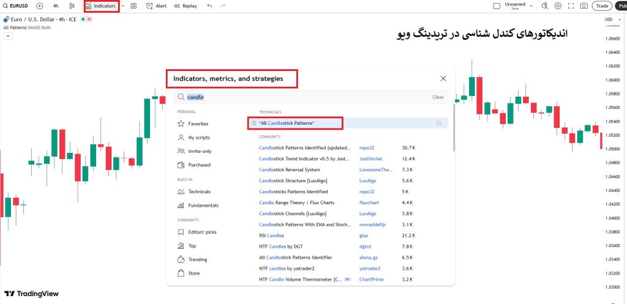The image size is (627, 304).
Task: Take a chart snapshot with camera icon
Action: coord(584,6)
